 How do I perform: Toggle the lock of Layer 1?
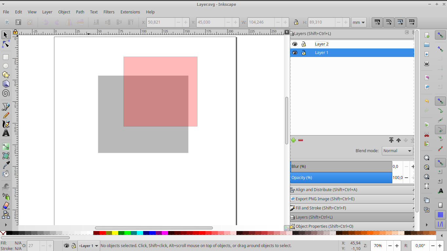click(304, 53)
